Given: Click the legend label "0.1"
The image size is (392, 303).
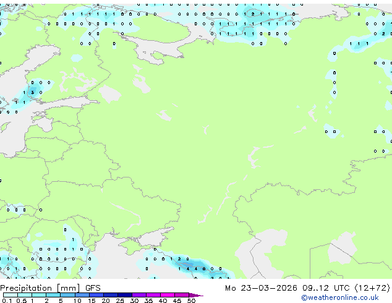Looking at the screenshot, I should click(7, 301).
